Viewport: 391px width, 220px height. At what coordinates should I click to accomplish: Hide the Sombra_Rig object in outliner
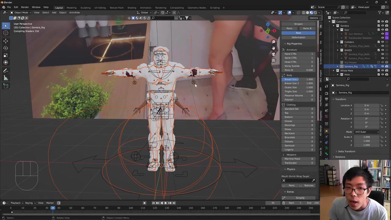tap(382, 66)
